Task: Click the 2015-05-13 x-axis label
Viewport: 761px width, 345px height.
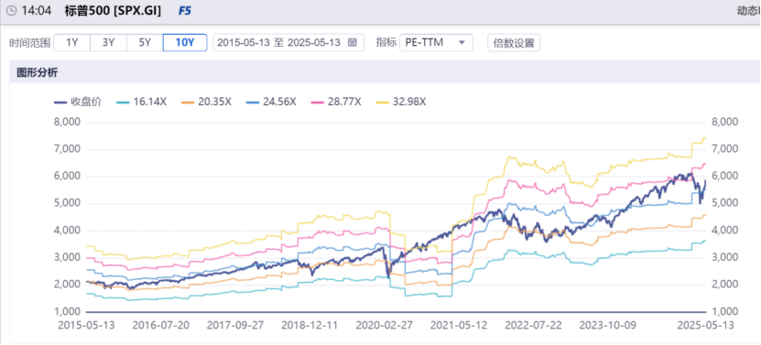Action: (86, 325)
